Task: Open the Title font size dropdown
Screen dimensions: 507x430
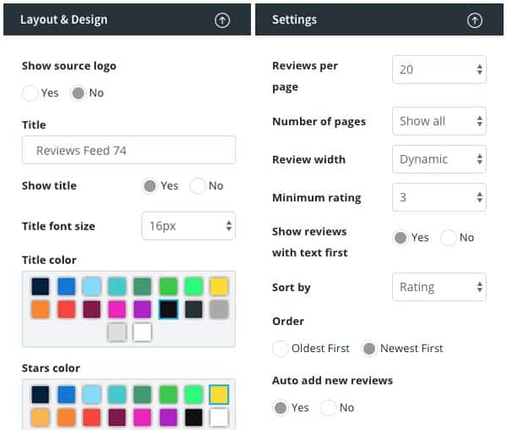Action: tap(188, 226)
